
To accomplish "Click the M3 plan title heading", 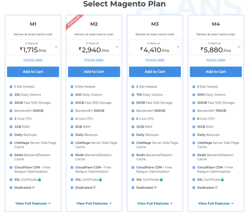I will pyautogui.click(x=155, y=24).
